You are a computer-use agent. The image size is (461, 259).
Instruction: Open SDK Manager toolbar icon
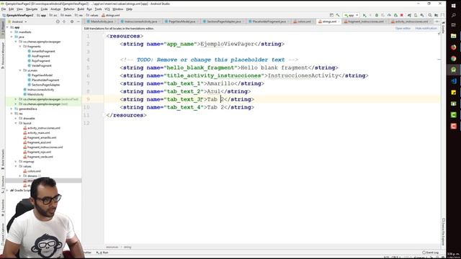[422, 15]
